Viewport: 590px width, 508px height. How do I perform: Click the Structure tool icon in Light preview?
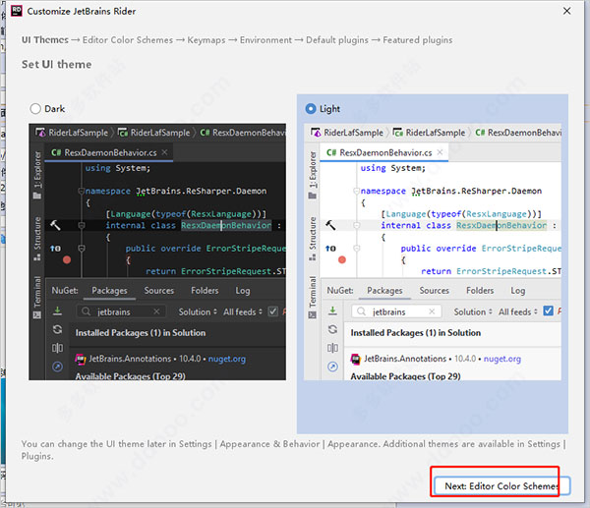pyautogui.click(x=313, y=257)
